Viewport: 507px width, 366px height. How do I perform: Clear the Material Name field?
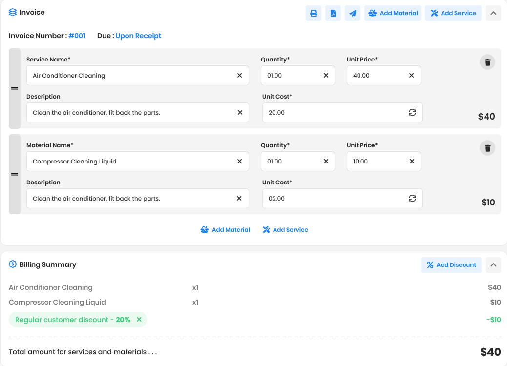pyautogui.click(x=240, y=161)
